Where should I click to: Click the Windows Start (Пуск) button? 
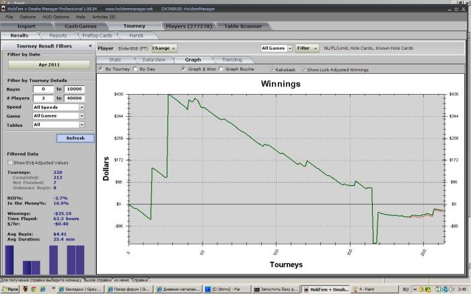click(10, 289)
